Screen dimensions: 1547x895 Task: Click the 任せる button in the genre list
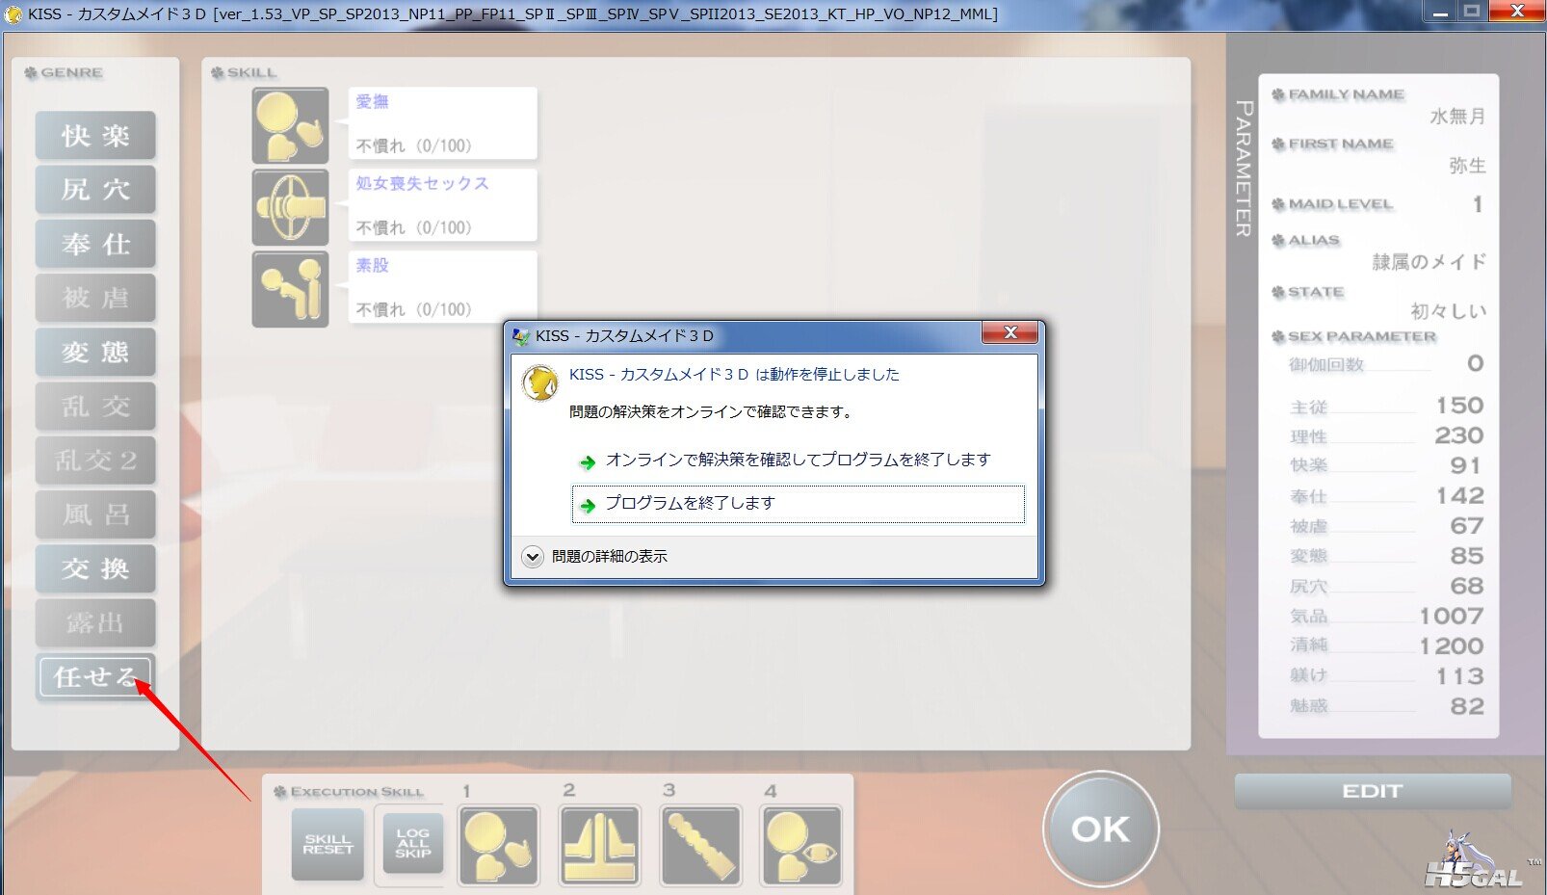(x=95, y=676)
